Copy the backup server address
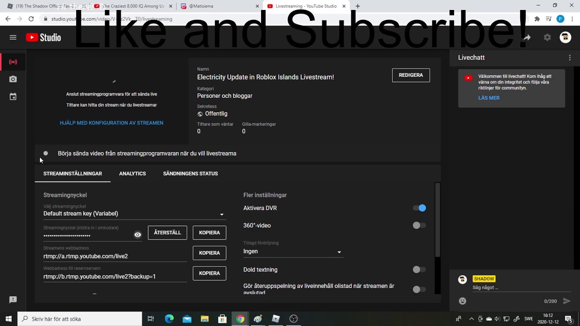Viewport: 580px width, 326px height. (209, 273)
